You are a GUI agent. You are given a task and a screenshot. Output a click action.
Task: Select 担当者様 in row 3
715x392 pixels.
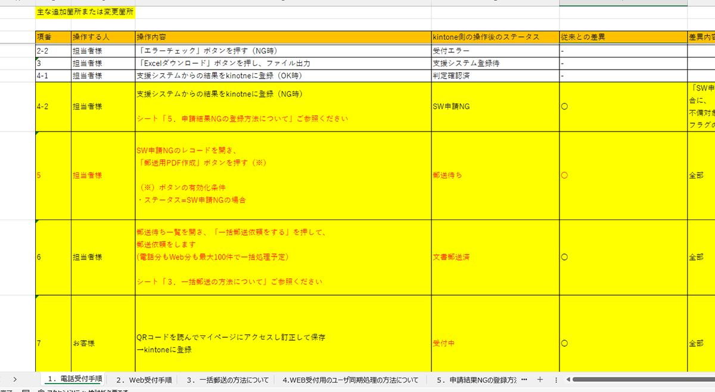(x=102, y=63)
